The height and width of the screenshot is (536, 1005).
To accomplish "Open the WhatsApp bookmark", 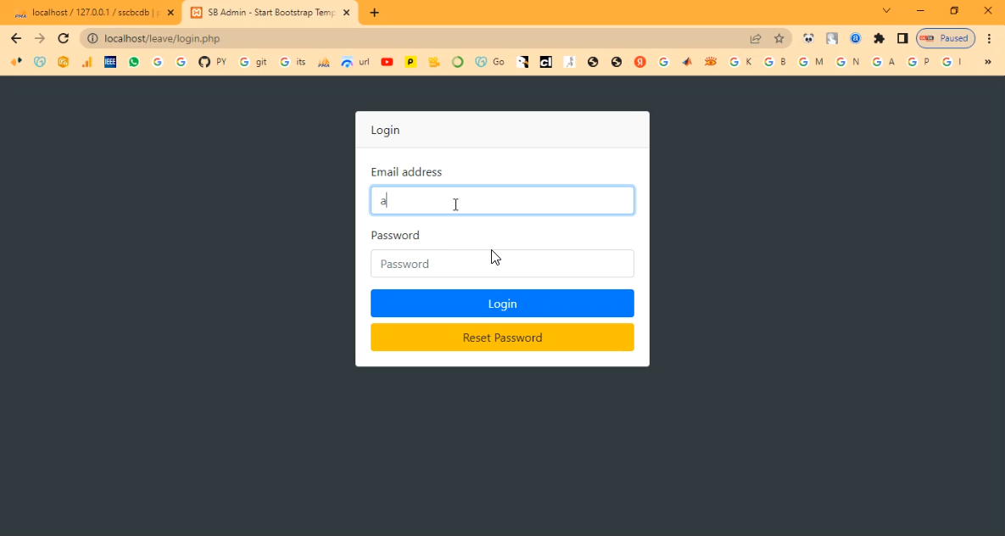I will [134, 62].
